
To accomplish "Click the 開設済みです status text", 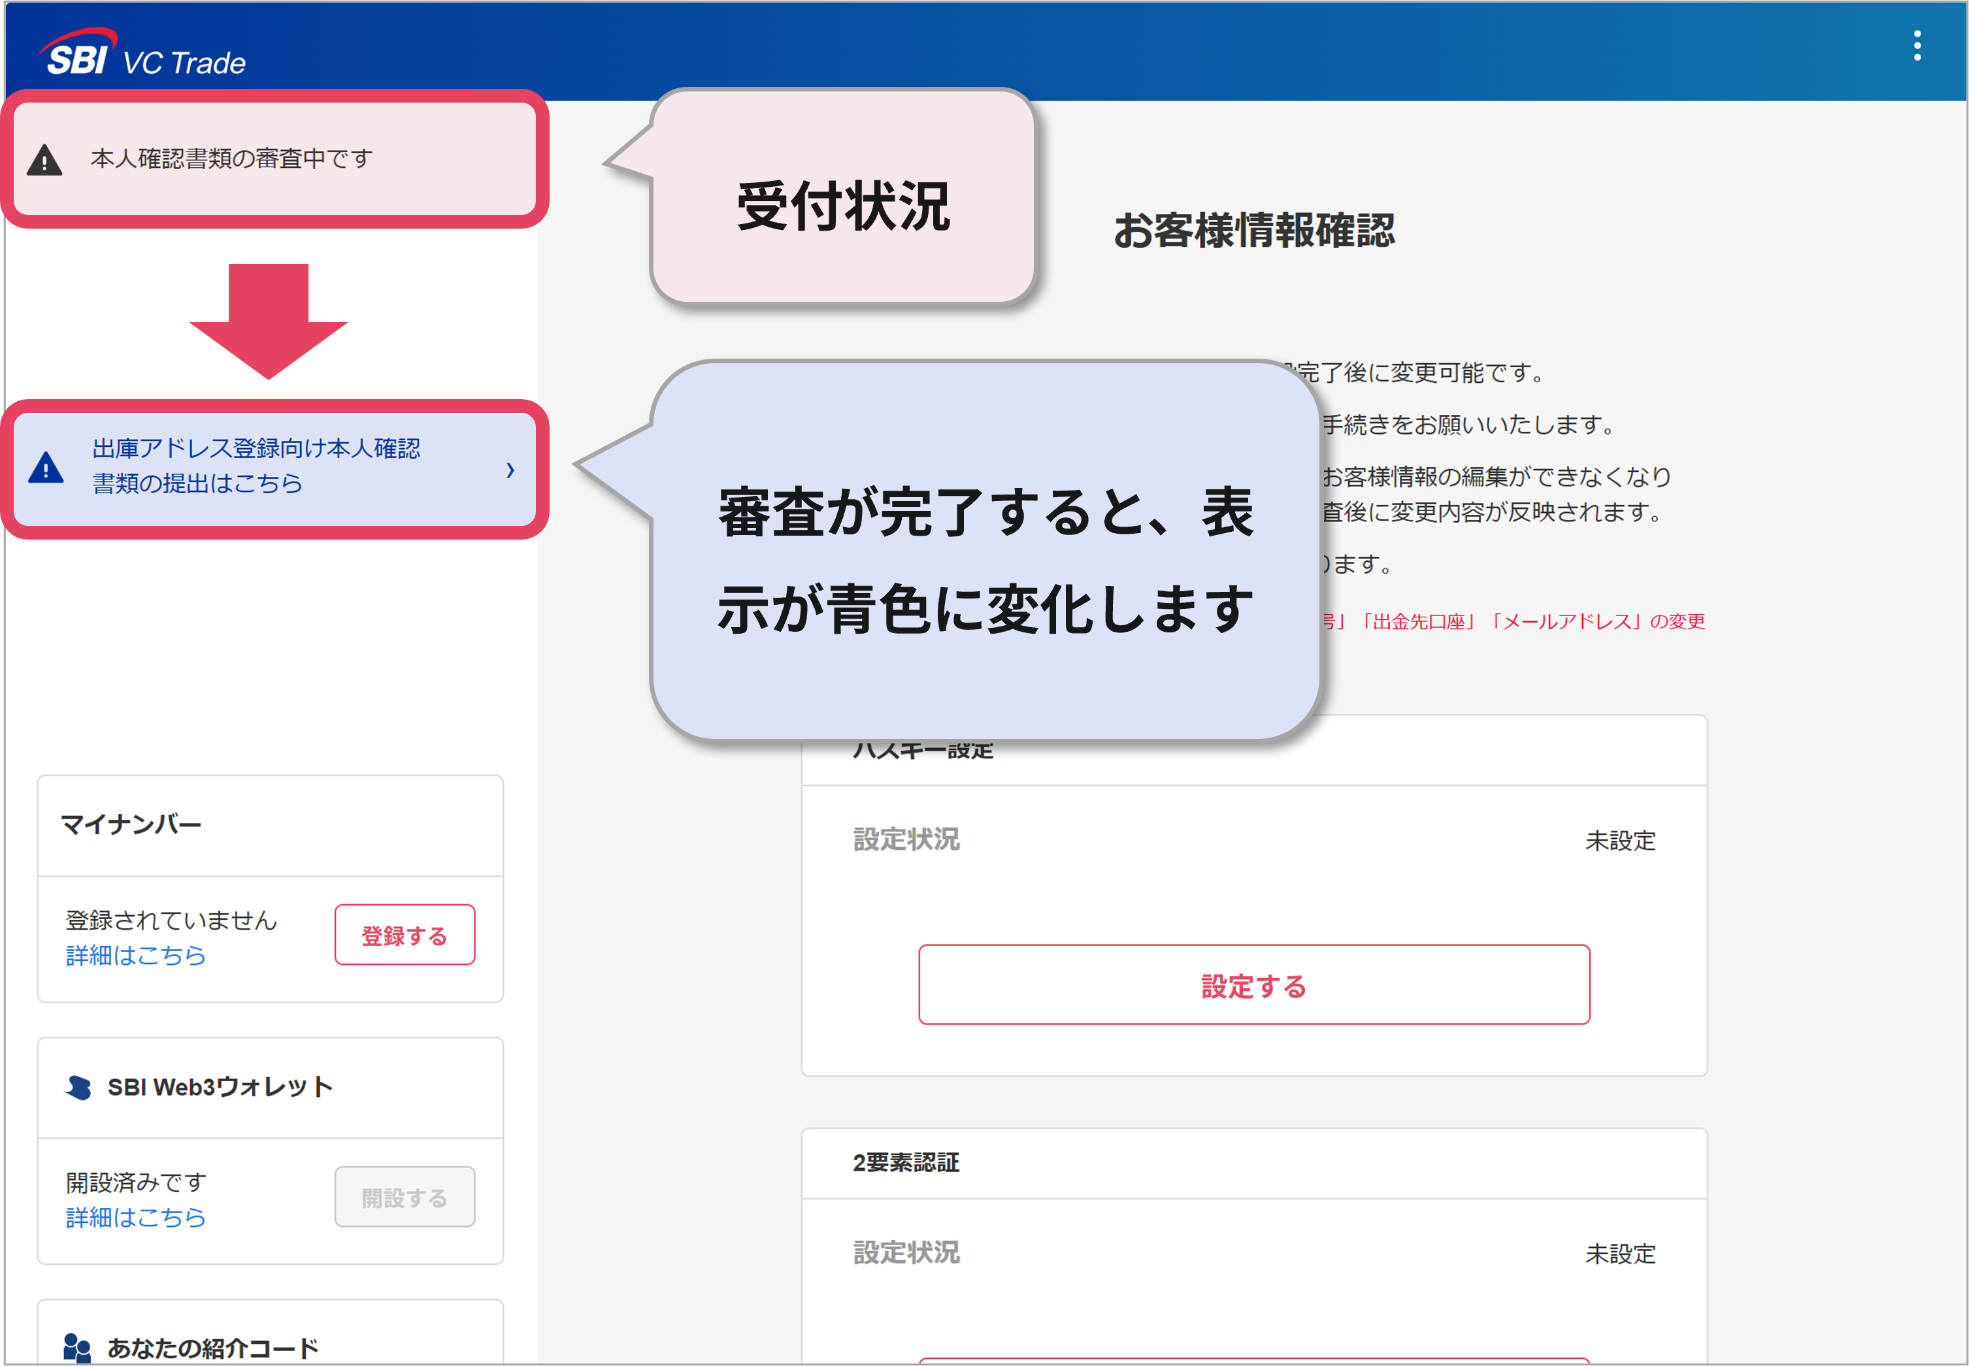I will (x=136, y=1182).
